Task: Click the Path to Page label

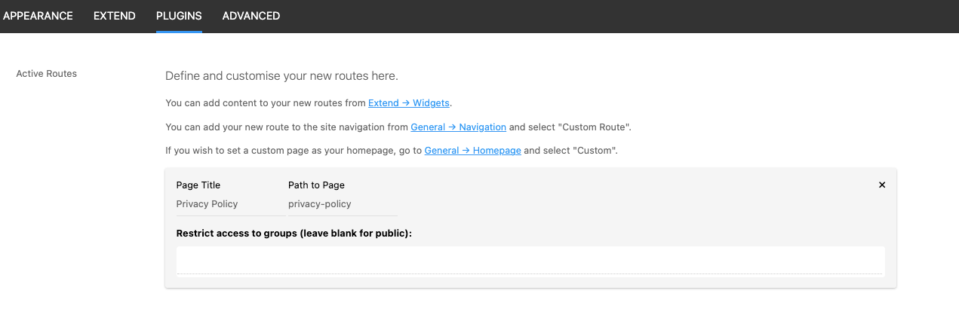Action: 316,185
